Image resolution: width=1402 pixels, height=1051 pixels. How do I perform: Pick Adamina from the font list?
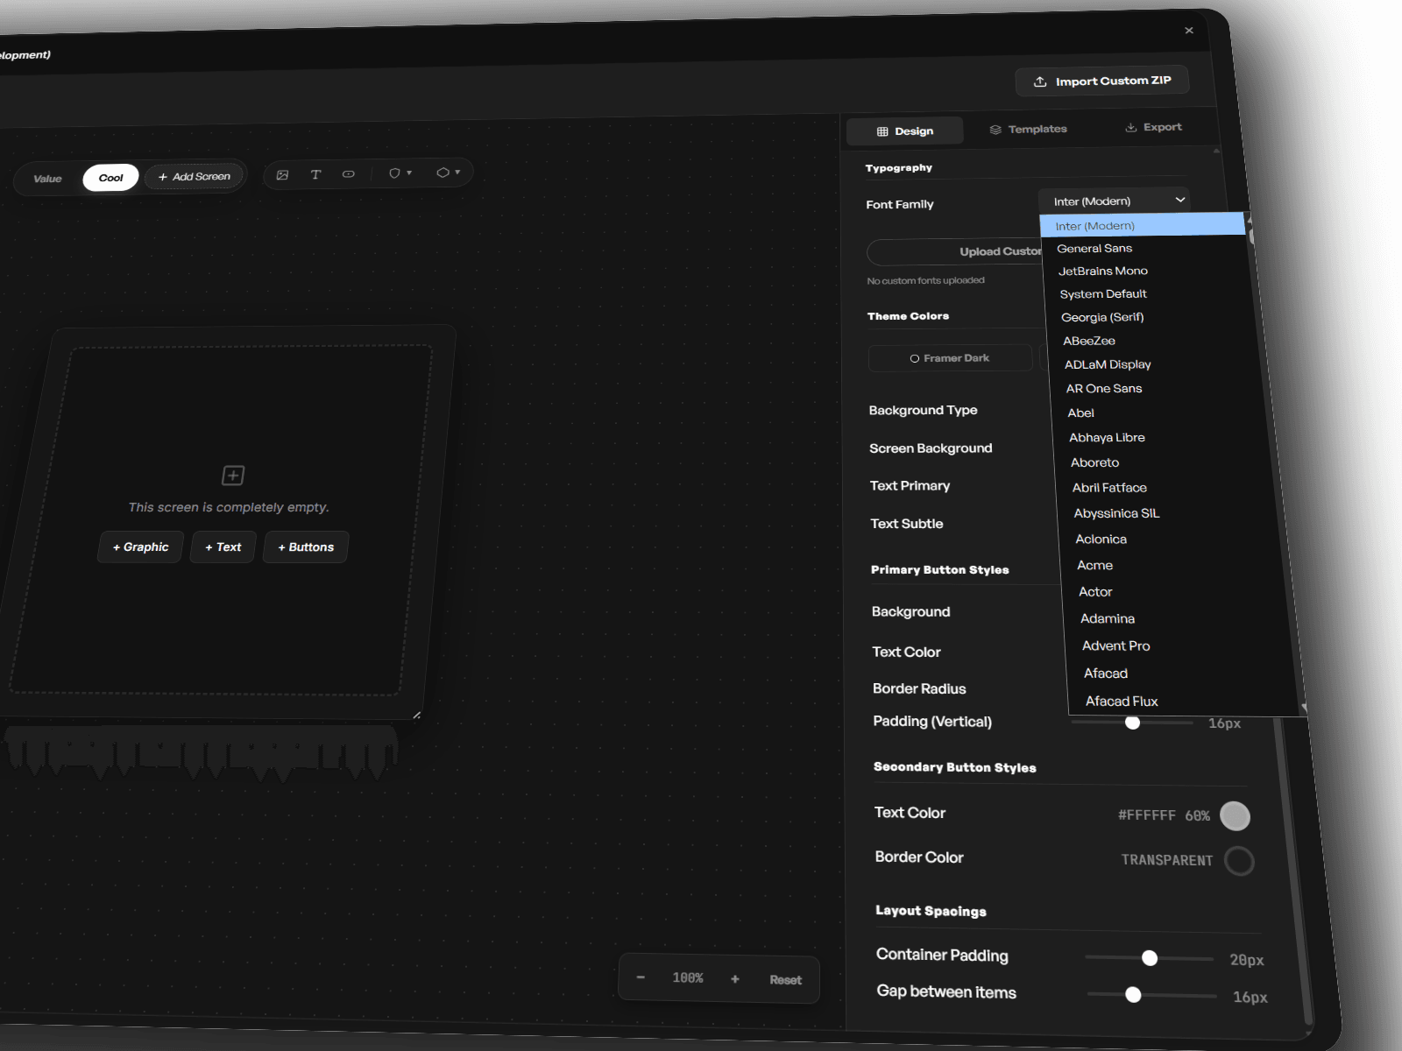tap(1108, 618)
